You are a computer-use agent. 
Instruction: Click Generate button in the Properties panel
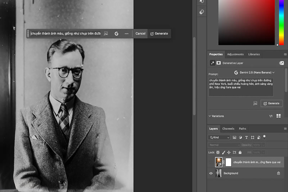271,103
